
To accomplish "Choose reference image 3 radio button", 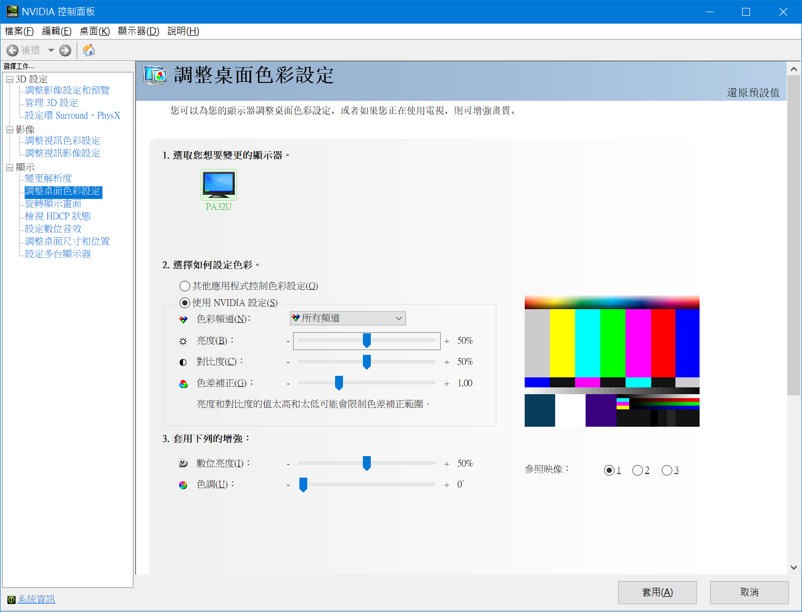I will 667,470.
